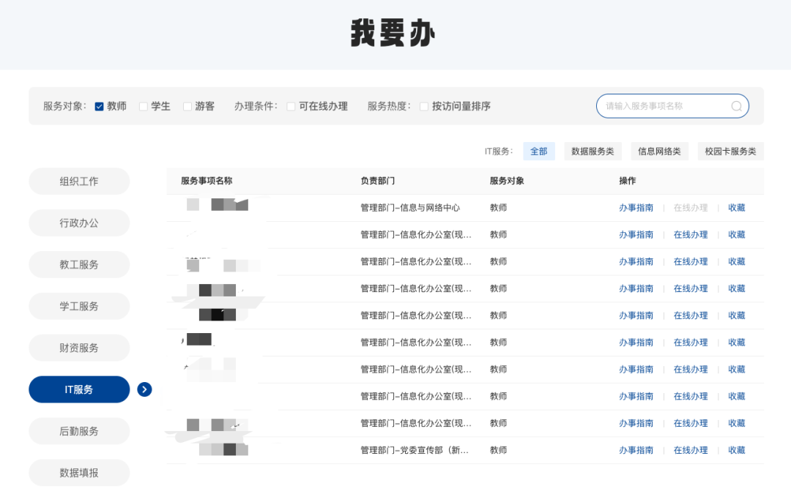Click the arrow icon beside IT服务
Viewport: 791px width, 497px height.
(x=144, y=389)
